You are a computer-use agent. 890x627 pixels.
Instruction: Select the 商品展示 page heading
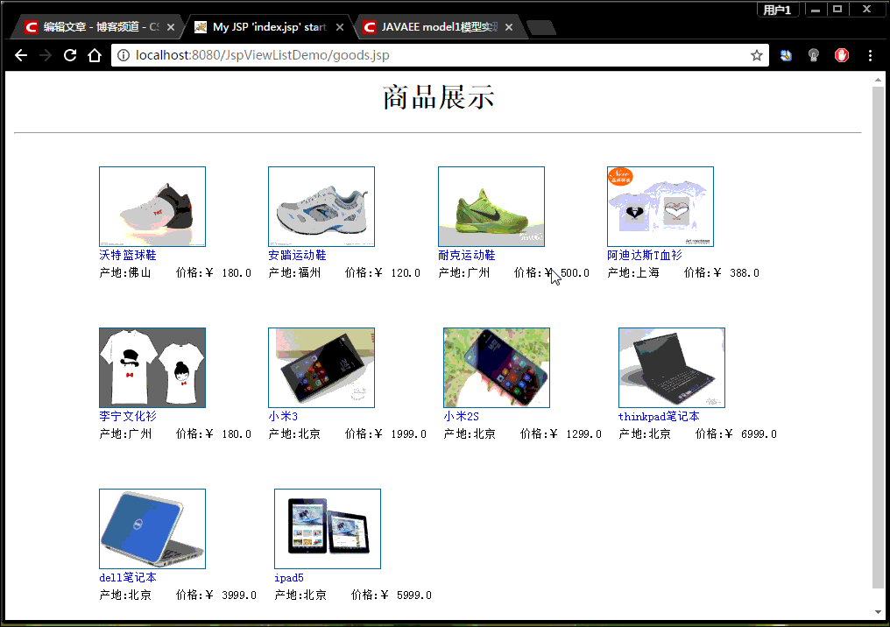(438, 97)
